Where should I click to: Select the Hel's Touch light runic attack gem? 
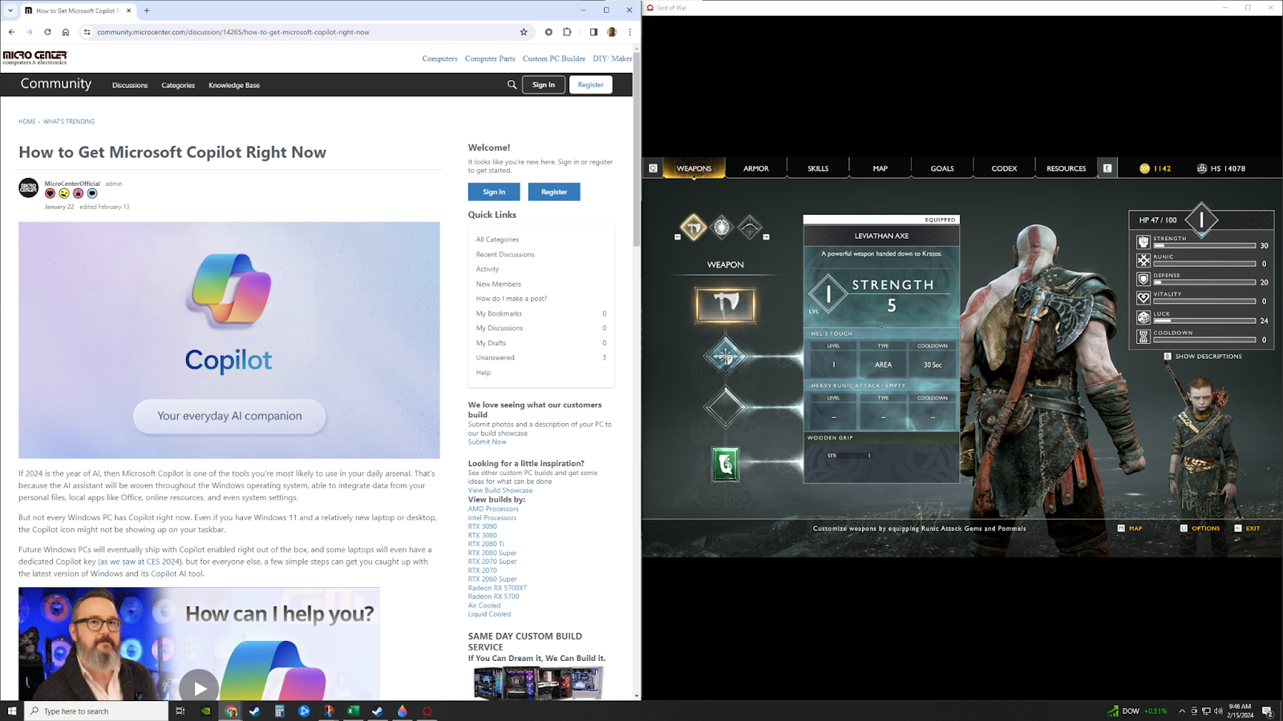(725, 356)
